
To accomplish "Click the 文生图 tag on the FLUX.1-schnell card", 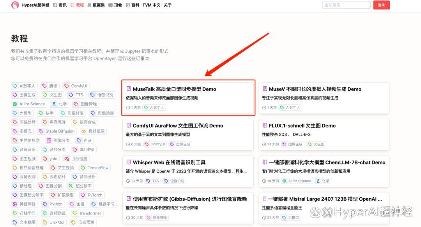I will click(x=316, y=144).
